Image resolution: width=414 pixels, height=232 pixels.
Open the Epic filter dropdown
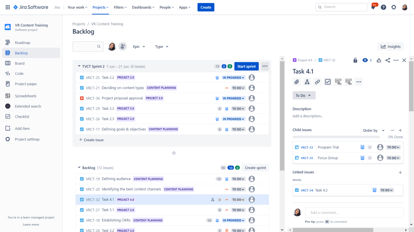[x=139, y=46]
